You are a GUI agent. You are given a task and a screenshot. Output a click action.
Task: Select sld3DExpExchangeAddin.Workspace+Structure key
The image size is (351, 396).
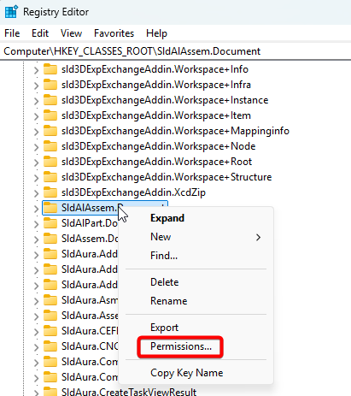[167, 177]
